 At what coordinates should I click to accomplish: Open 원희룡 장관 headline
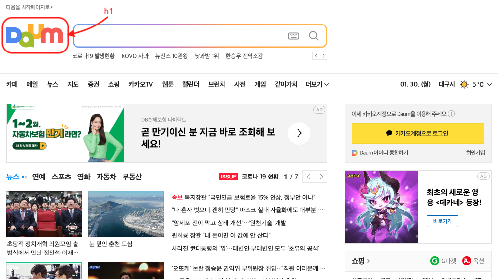(x=221, y=235)
